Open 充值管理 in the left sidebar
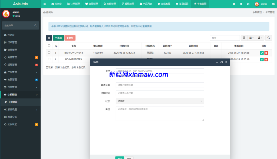This screenshot has width=277, height=159. pyautogui.click(x=20, y=57)
